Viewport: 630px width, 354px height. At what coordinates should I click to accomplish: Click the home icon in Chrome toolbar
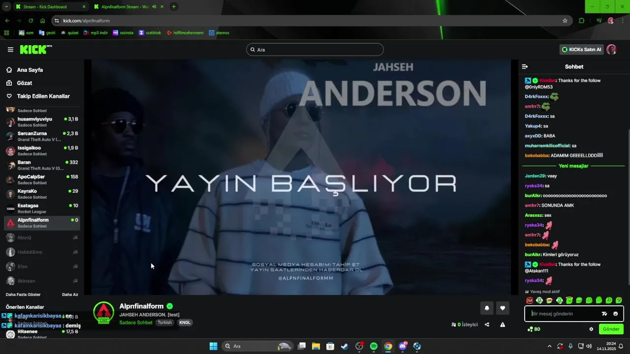[x=42, y=21]
